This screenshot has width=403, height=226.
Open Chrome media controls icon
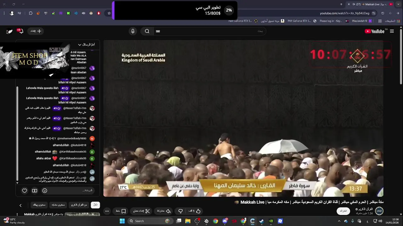coord(20,13)
